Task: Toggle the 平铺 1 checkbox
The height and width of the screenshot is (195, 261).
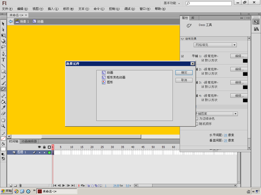Action: click(x=182, y=56)
